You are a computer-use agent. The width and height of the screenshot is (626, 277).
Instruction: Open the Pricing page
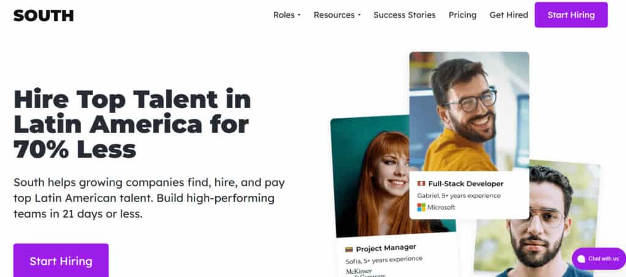[x=462, y=15]
